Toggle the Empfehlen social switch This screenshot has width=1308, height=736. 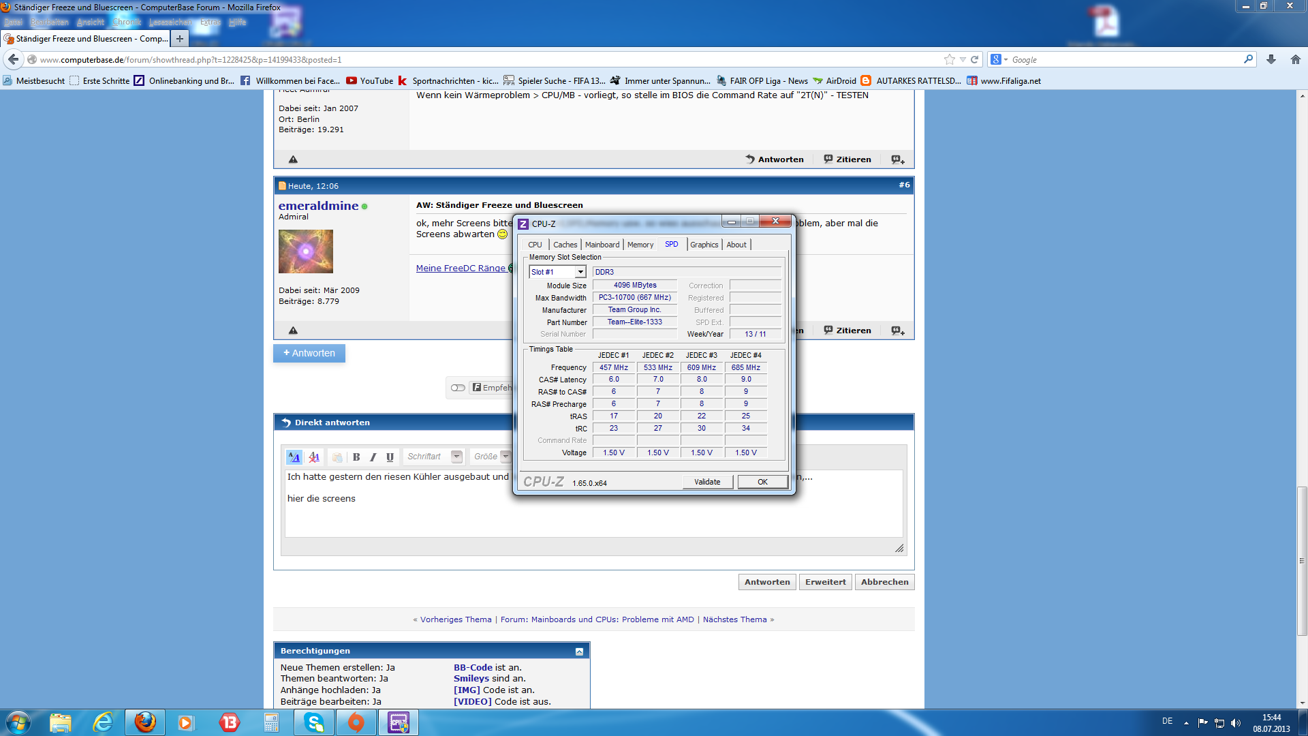tap(458, 388)
